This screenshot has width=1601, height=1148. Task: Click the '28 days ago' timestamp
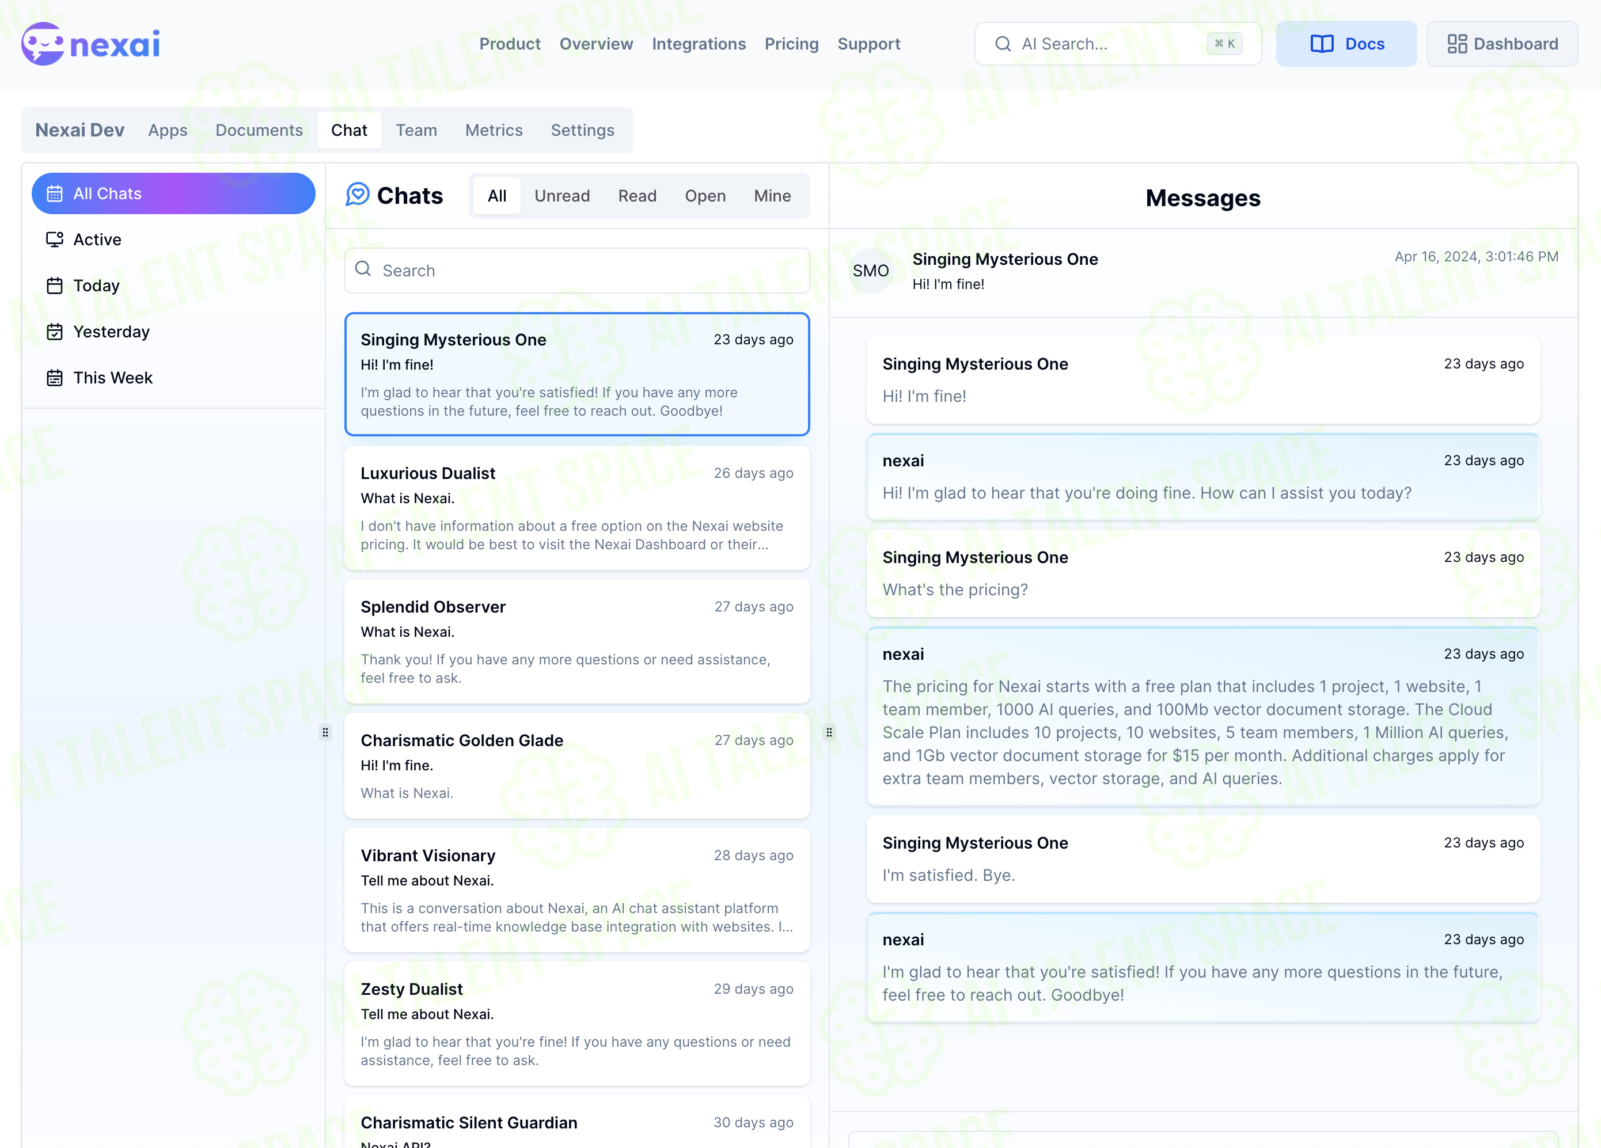click(753, 855)
